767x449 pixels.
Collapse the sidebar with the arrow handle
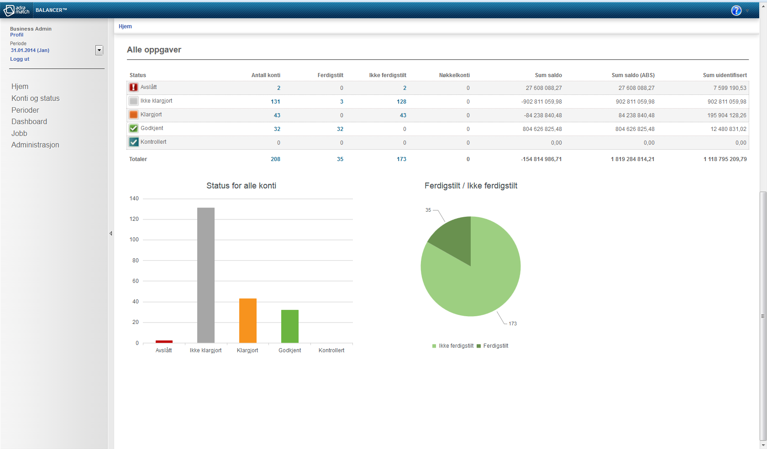[110, 233]
